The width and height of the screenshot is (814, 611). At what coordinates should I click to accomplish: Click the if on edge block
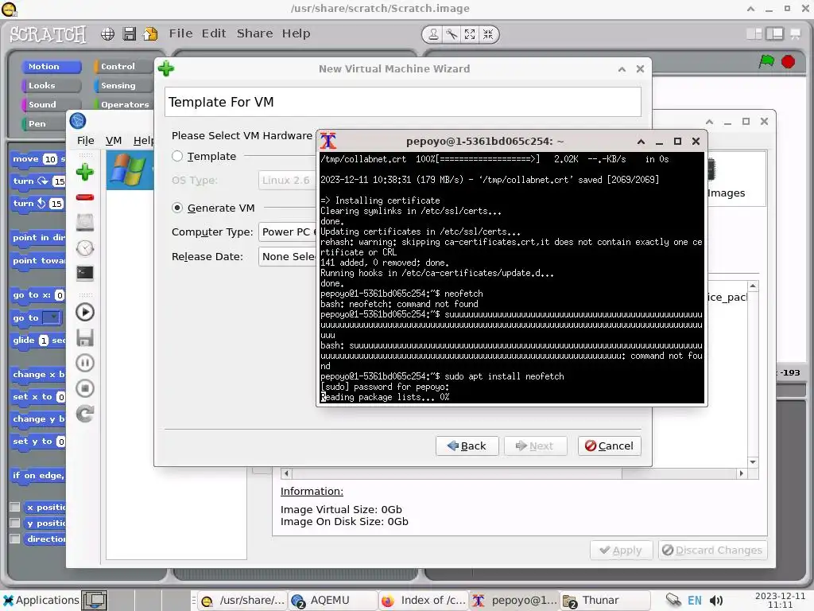pyautogui.click(x=37, y=476)
